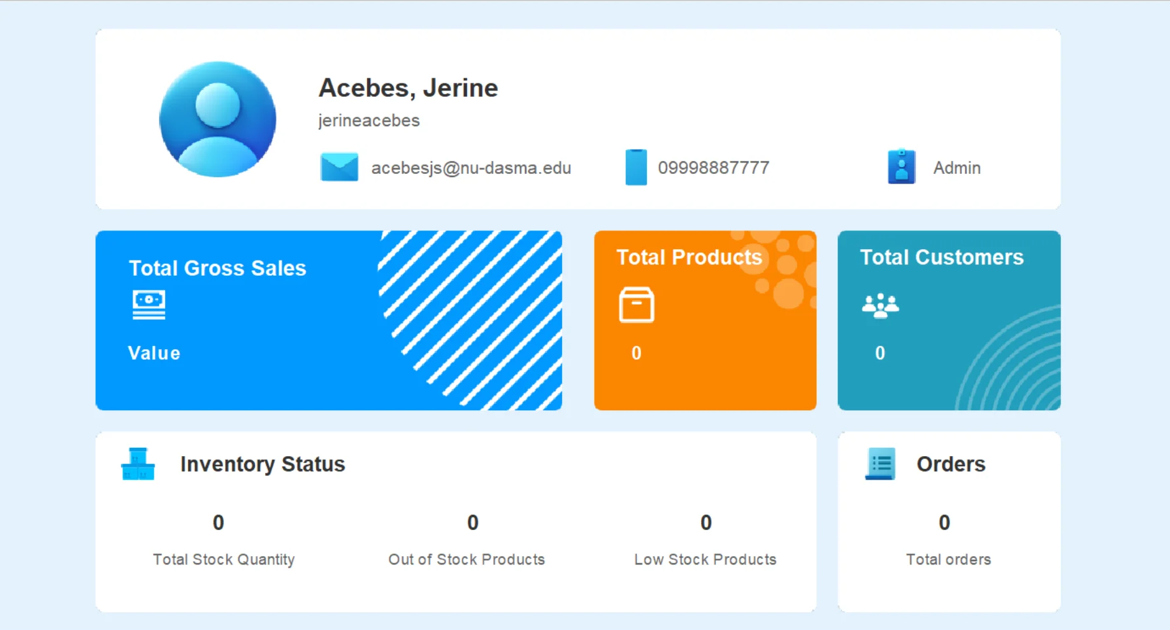Click the Total Products heading
1170x630 pixels.
(689, 257)
